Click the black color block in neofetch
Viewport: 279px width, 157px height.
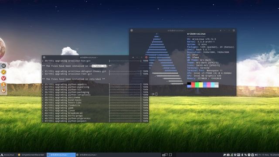(x=189, y=83)
